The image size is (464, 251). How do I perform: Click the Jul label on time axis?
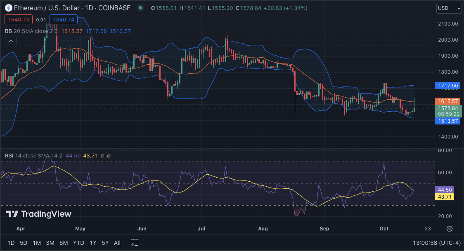coord(201,229)
